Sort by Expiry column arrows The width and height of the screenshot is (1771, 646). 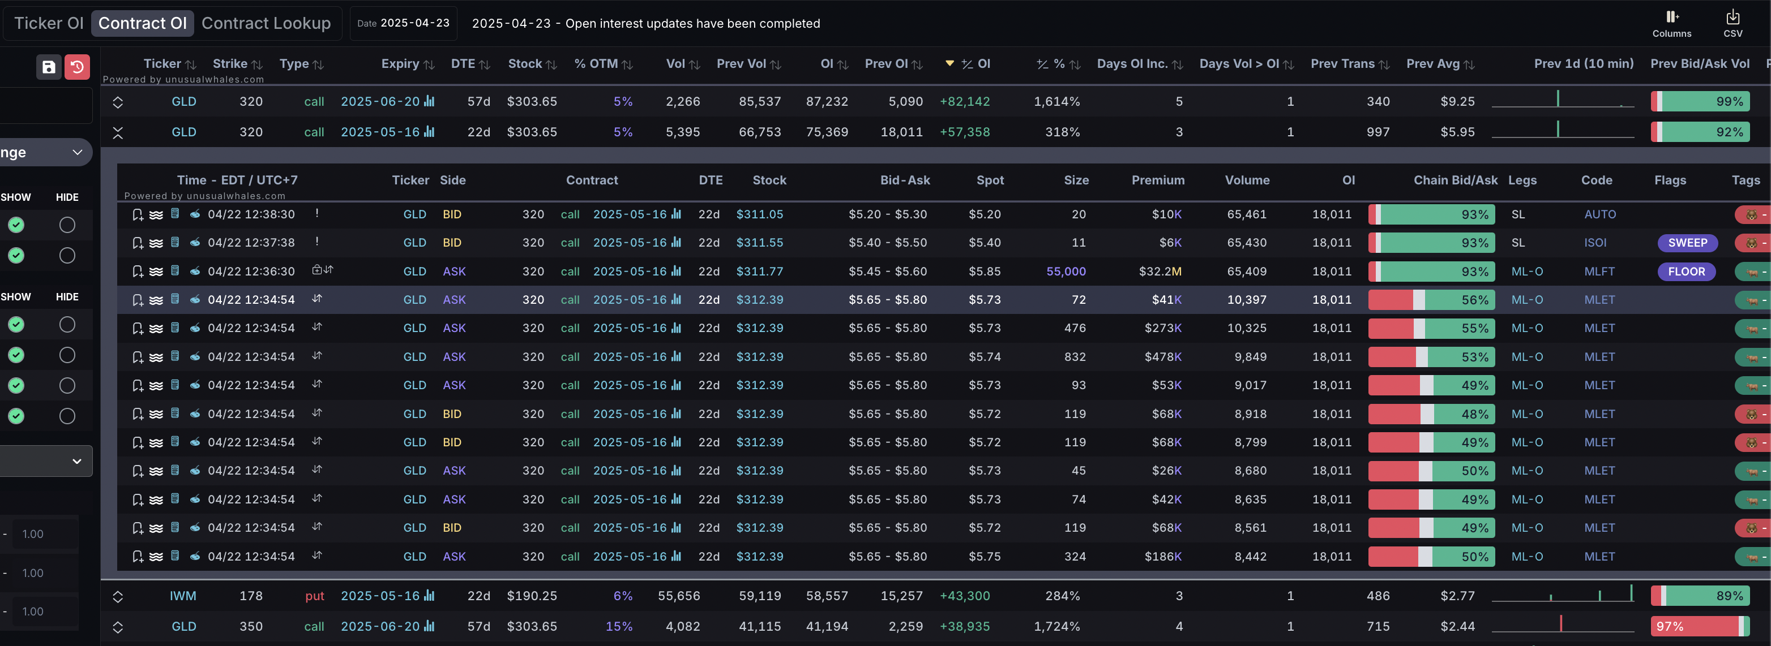tap(429, 64)
